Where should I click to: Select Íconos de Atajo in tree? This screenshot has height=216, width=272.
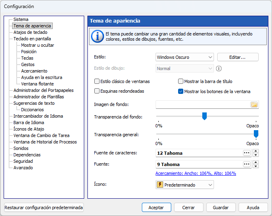tap(29, 129)
